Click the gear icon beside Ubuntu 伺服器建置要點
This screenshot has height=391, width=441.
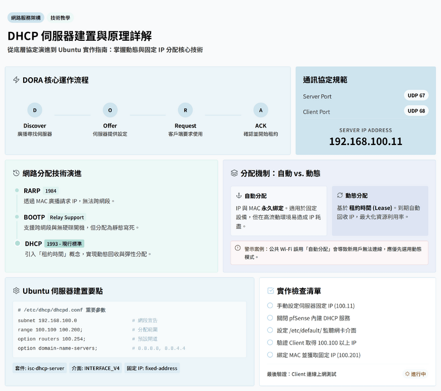[x=17, y=291]
